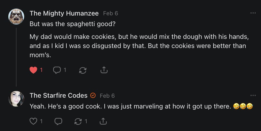Open options menu for Humanzee's comment
Image resolution: width=261 pixels, height=131 pixels.
pyautogui.click(x=253, y=13)
